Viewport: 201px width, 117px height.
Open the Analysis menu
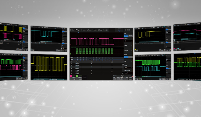(106, 30)
